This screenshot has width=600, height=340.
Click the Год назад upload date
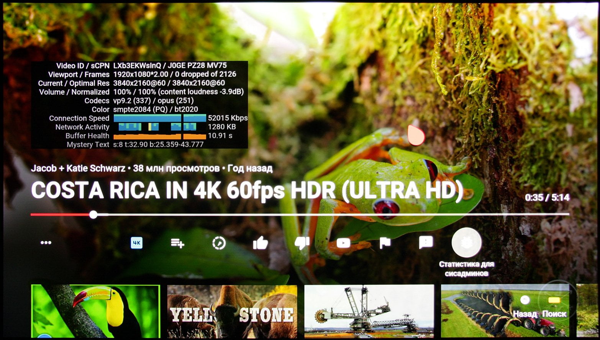pyautogui.click(x=250, y=168)
